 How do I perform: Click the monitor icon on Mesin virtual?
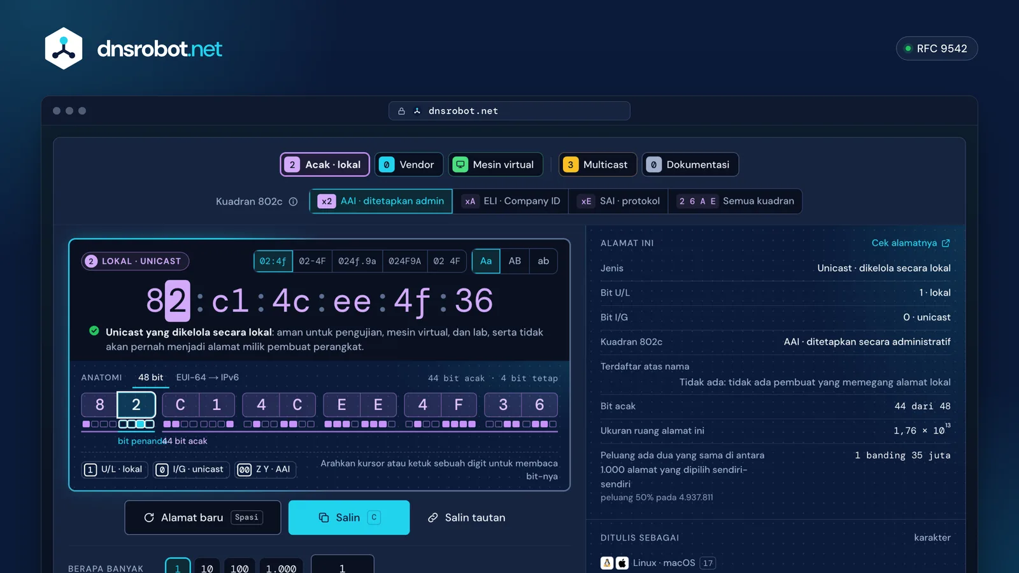tap(460, 164)
